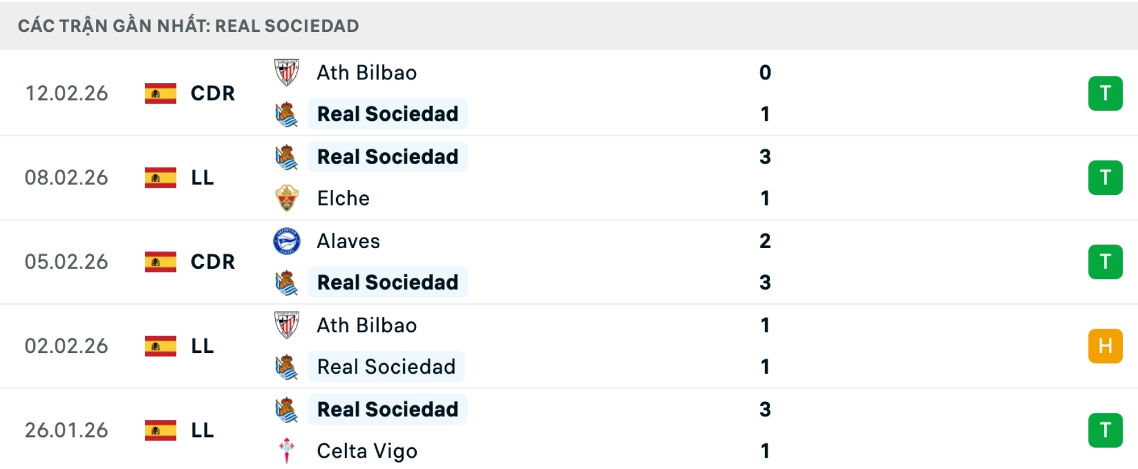
Task: Click the highlighted Real Sociedad team name link
Action: pos(388,114)
